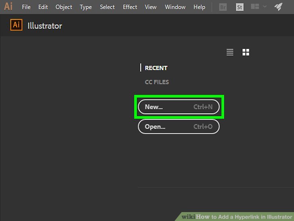This screenshot has height=221, width=294.
Task: Click the GPU Performance rocket icon
Action: tap(278, 7)
